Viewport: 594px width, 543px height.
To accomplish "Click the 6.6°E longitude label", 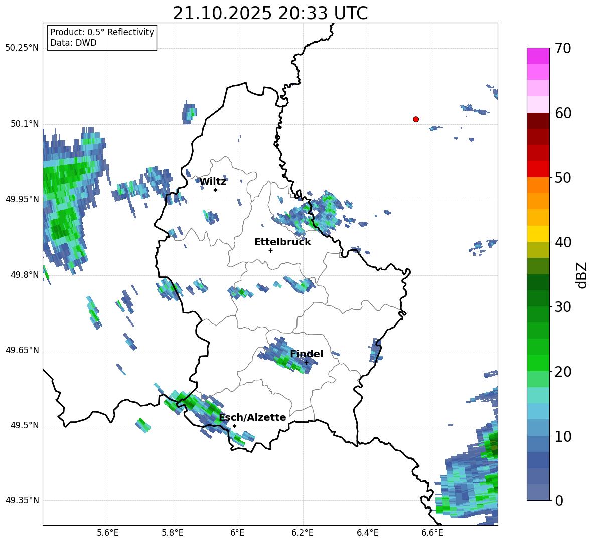I will [432, 533].
